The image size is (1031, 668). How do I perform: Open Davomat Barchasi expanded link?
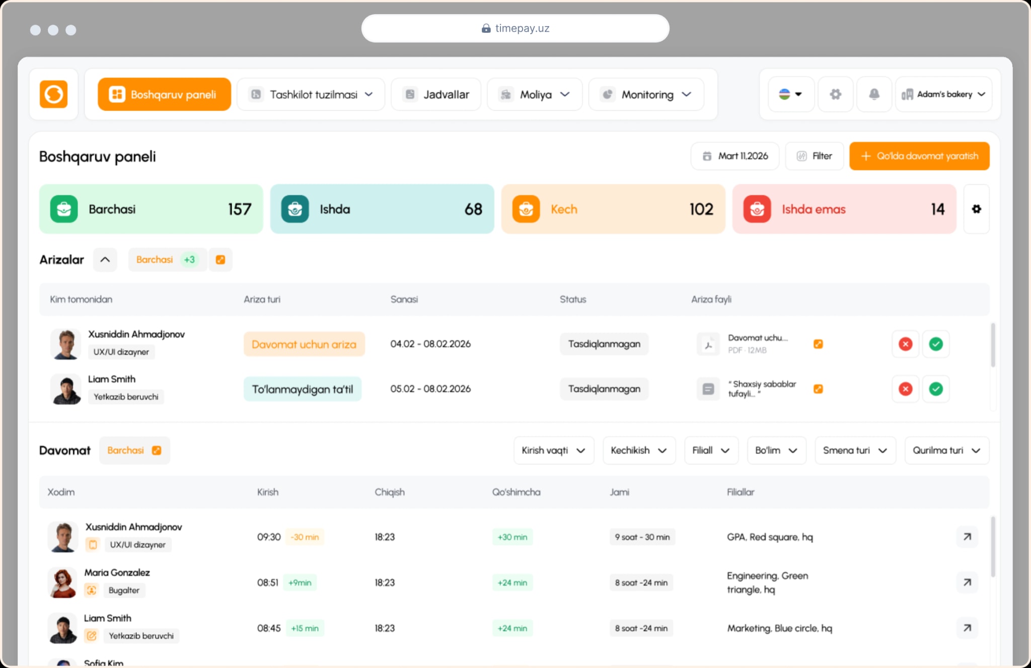(x=134, y=451)
